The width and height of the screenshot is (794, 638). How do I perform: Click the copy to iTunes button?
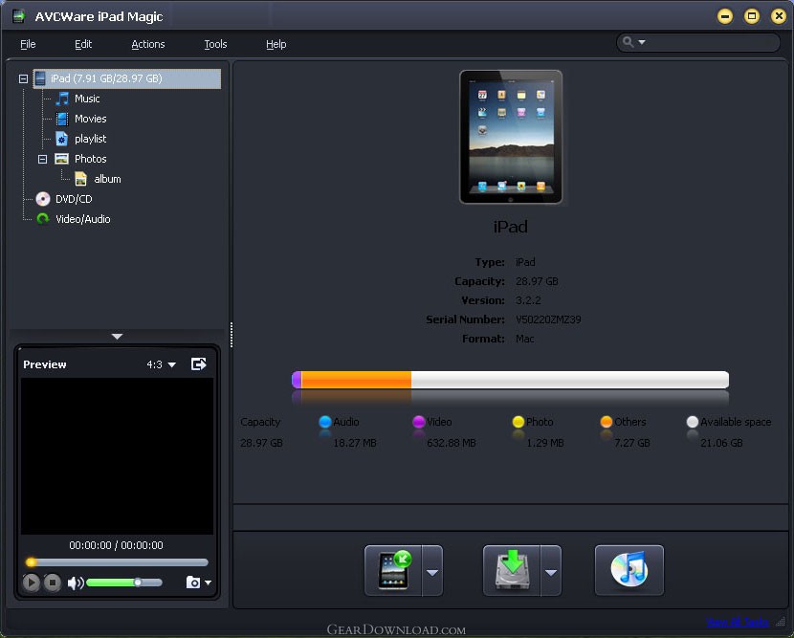tap(629, 571)
